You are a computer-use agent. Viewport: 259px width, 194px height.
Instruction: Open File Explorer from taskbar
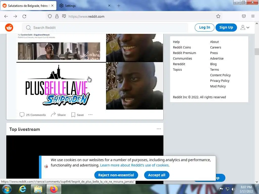click(38, 189)
